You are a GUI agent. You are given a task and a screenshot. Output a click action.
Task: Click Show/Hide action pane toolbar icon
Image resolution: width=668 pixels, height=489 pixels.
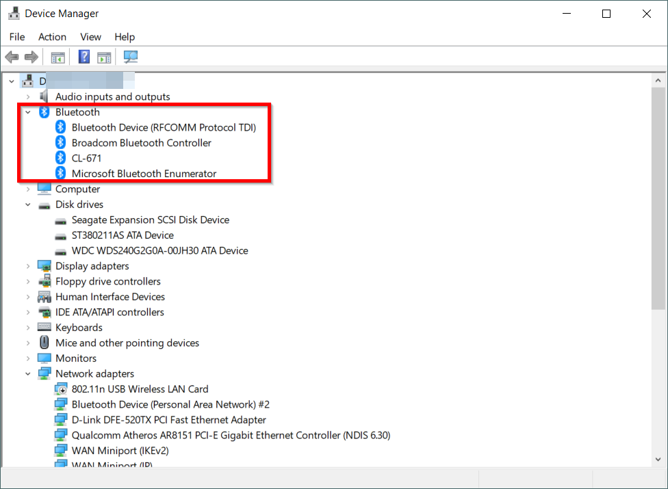(x=104, y=57)
